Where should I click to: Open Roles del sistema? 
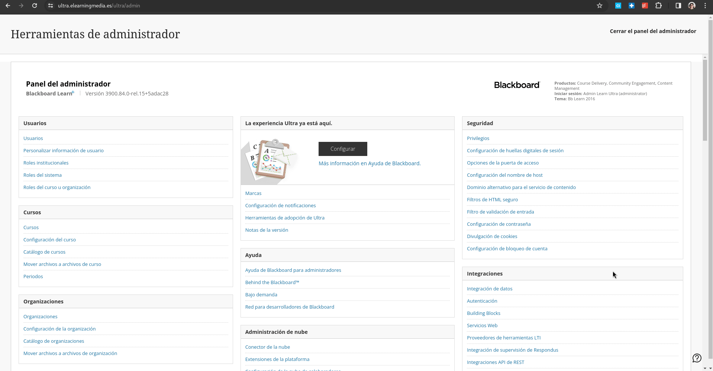[x=43, y=175]
